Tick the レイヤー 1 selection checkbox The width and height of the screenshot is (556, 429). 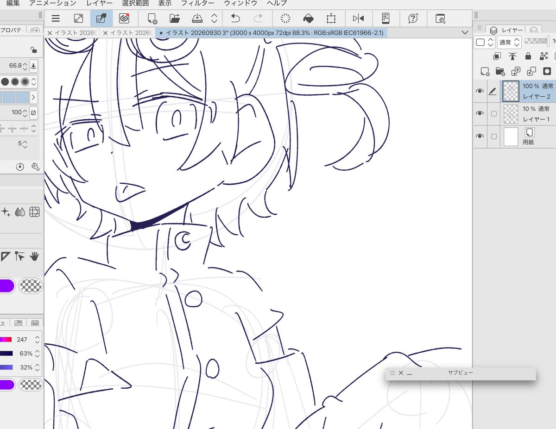494,114
